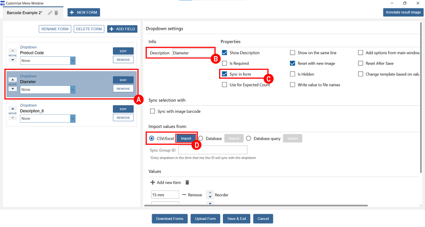Image resolution: width=425 pixels, height=227 pixels.
Task: Click the Save & Exit button
Action: click(x=236, y=219)
